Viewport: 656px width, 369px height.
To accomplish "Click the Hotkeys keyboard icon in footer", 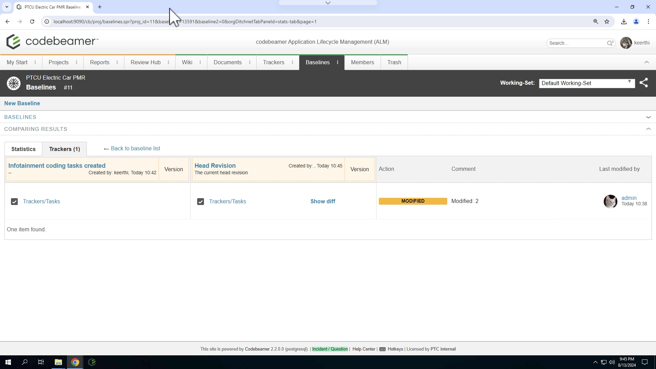I will pyautogui.click(x=383, y=349).
